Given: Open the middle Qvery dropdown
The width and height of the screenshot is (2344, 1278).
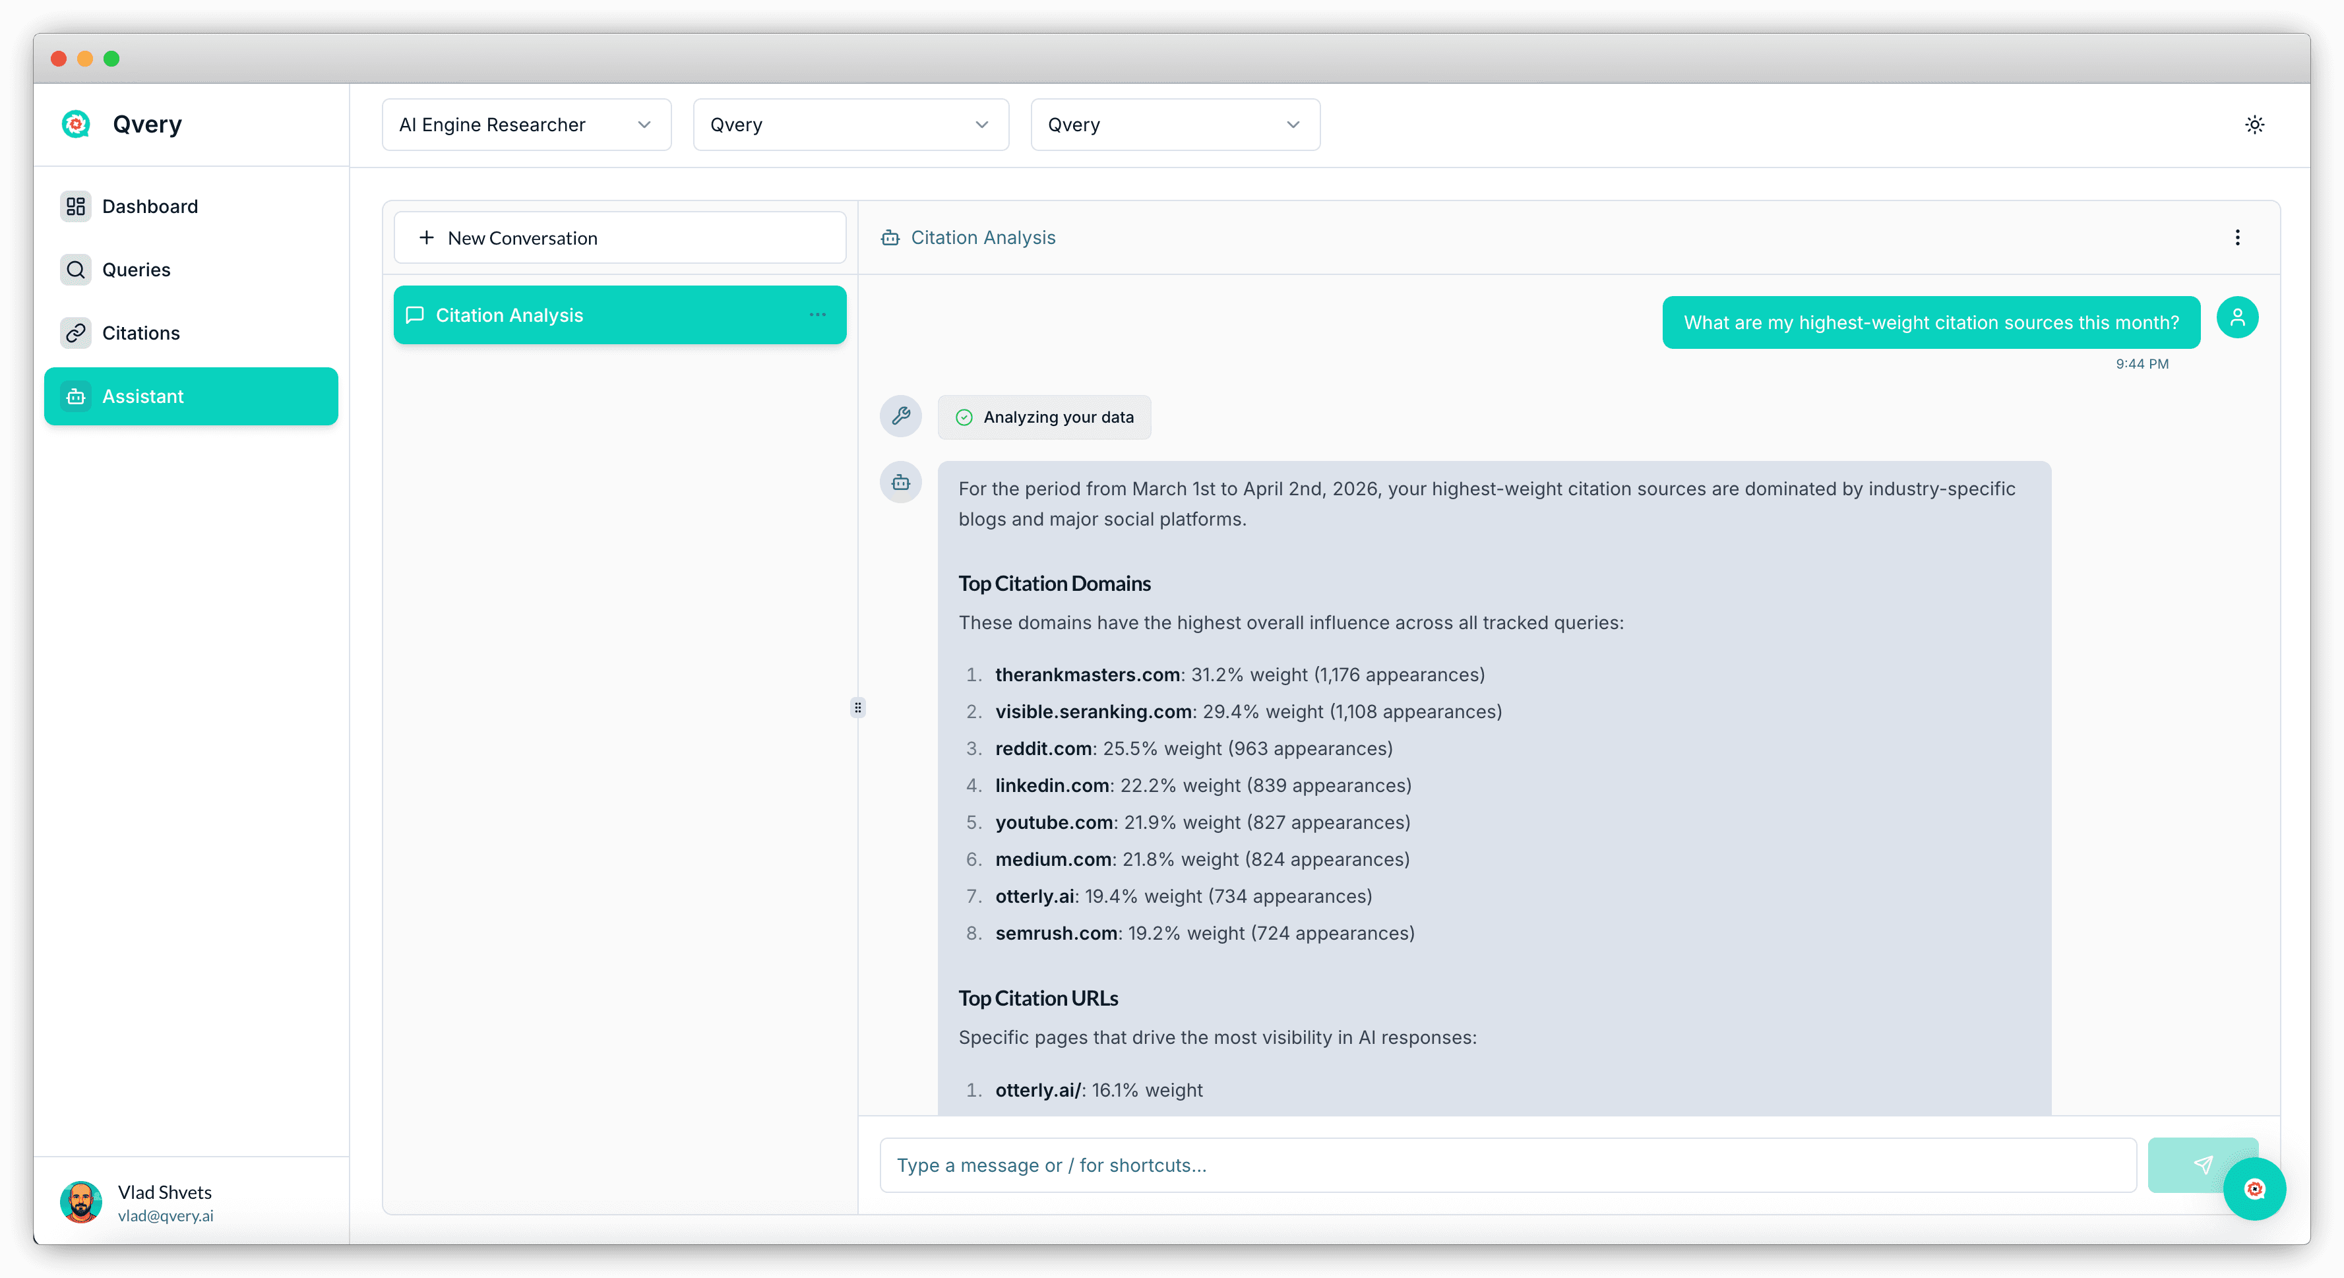Looking at the screenshot, I should 850,125.
